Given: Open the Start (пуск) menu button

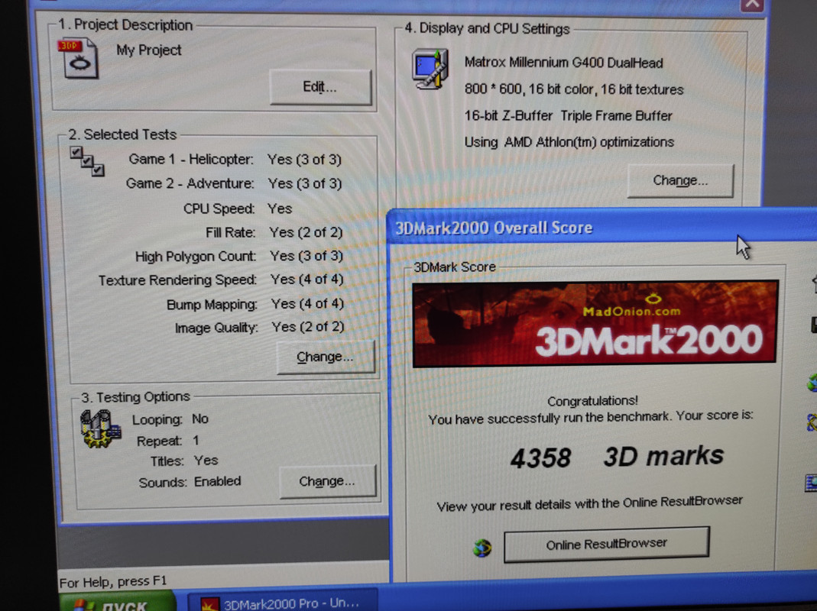Looking at the screenshot, I should point(117,603).
